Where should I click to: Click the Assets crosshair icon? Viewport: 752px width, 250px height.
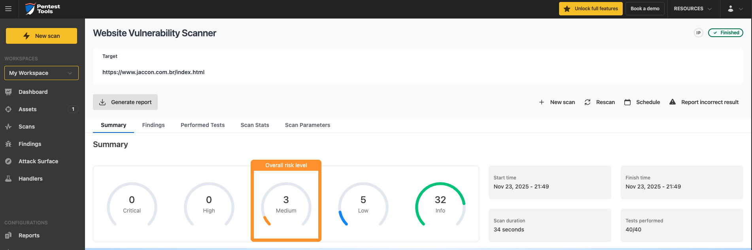[8, 109]
